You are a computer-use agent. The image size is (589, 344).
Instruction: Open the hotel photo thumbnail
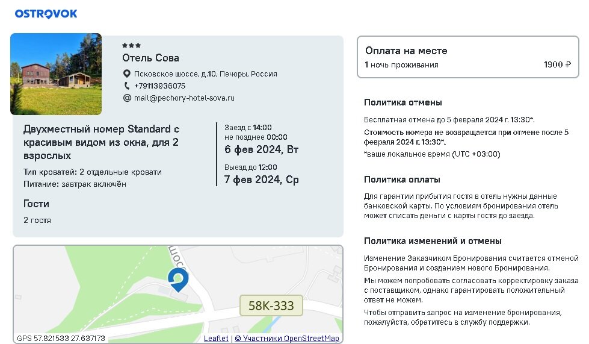(x=56, y=74)
